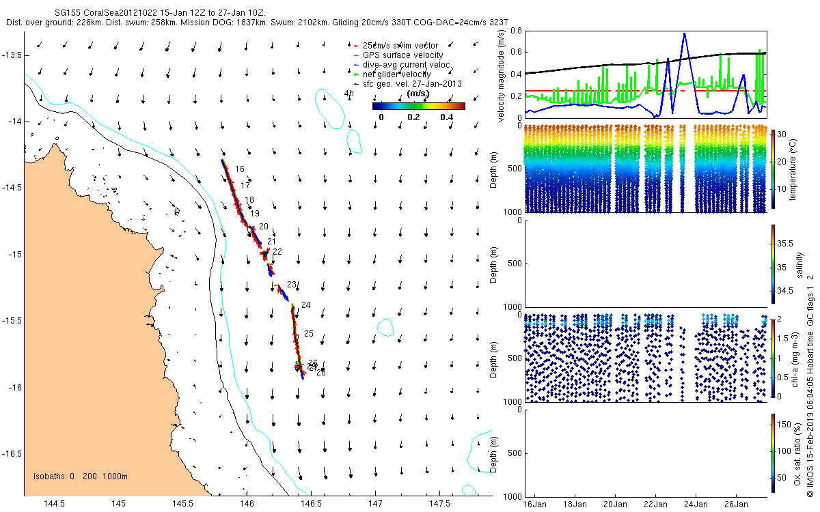Click the 26Jan time axis label

click(x=736, y=504)
